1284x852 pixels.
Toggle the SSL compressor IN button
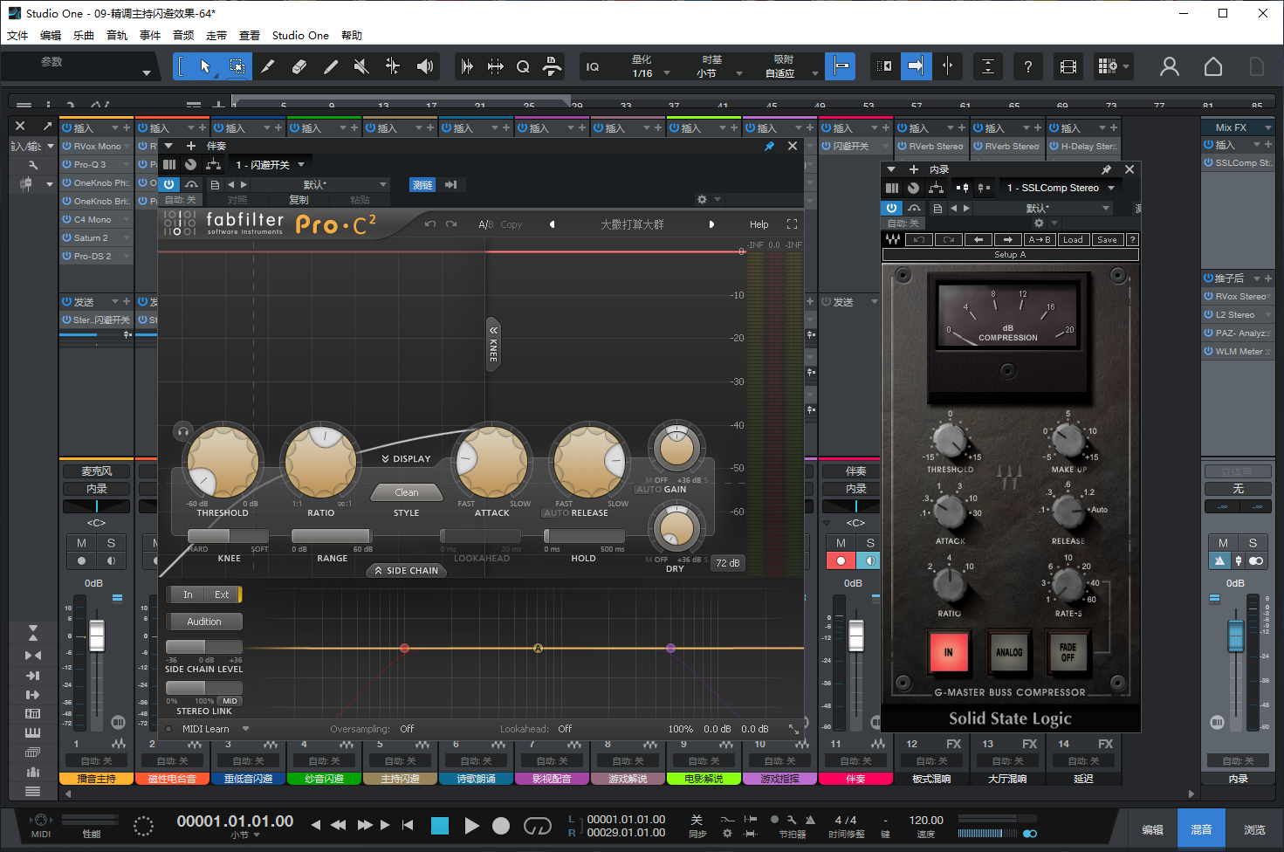click(x=949, y=652)
